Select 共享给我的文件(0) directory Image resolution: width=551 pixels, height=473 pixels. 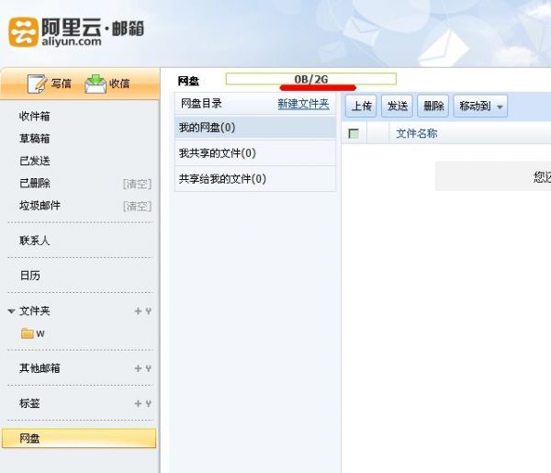pyautogui.click(x=255, y=179)
